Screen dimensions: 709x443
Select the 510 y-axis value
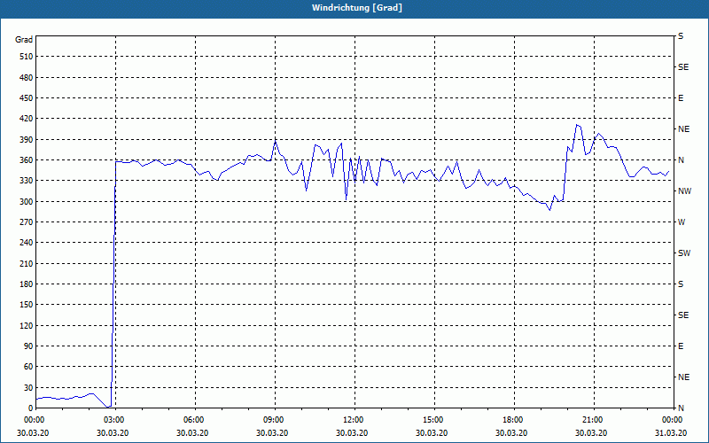26,57
